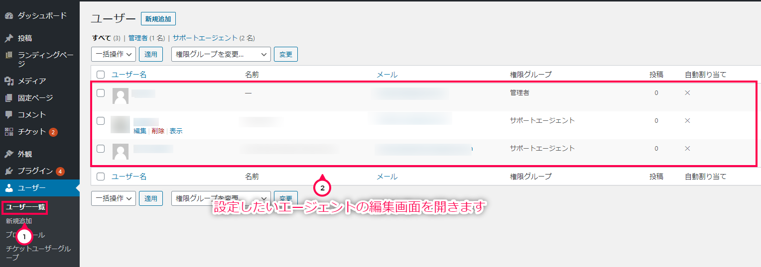Tick the checkbox for the 管理者 user row
Image resolution: width=761 pixels, height=267 pixels.
(101, 93)
